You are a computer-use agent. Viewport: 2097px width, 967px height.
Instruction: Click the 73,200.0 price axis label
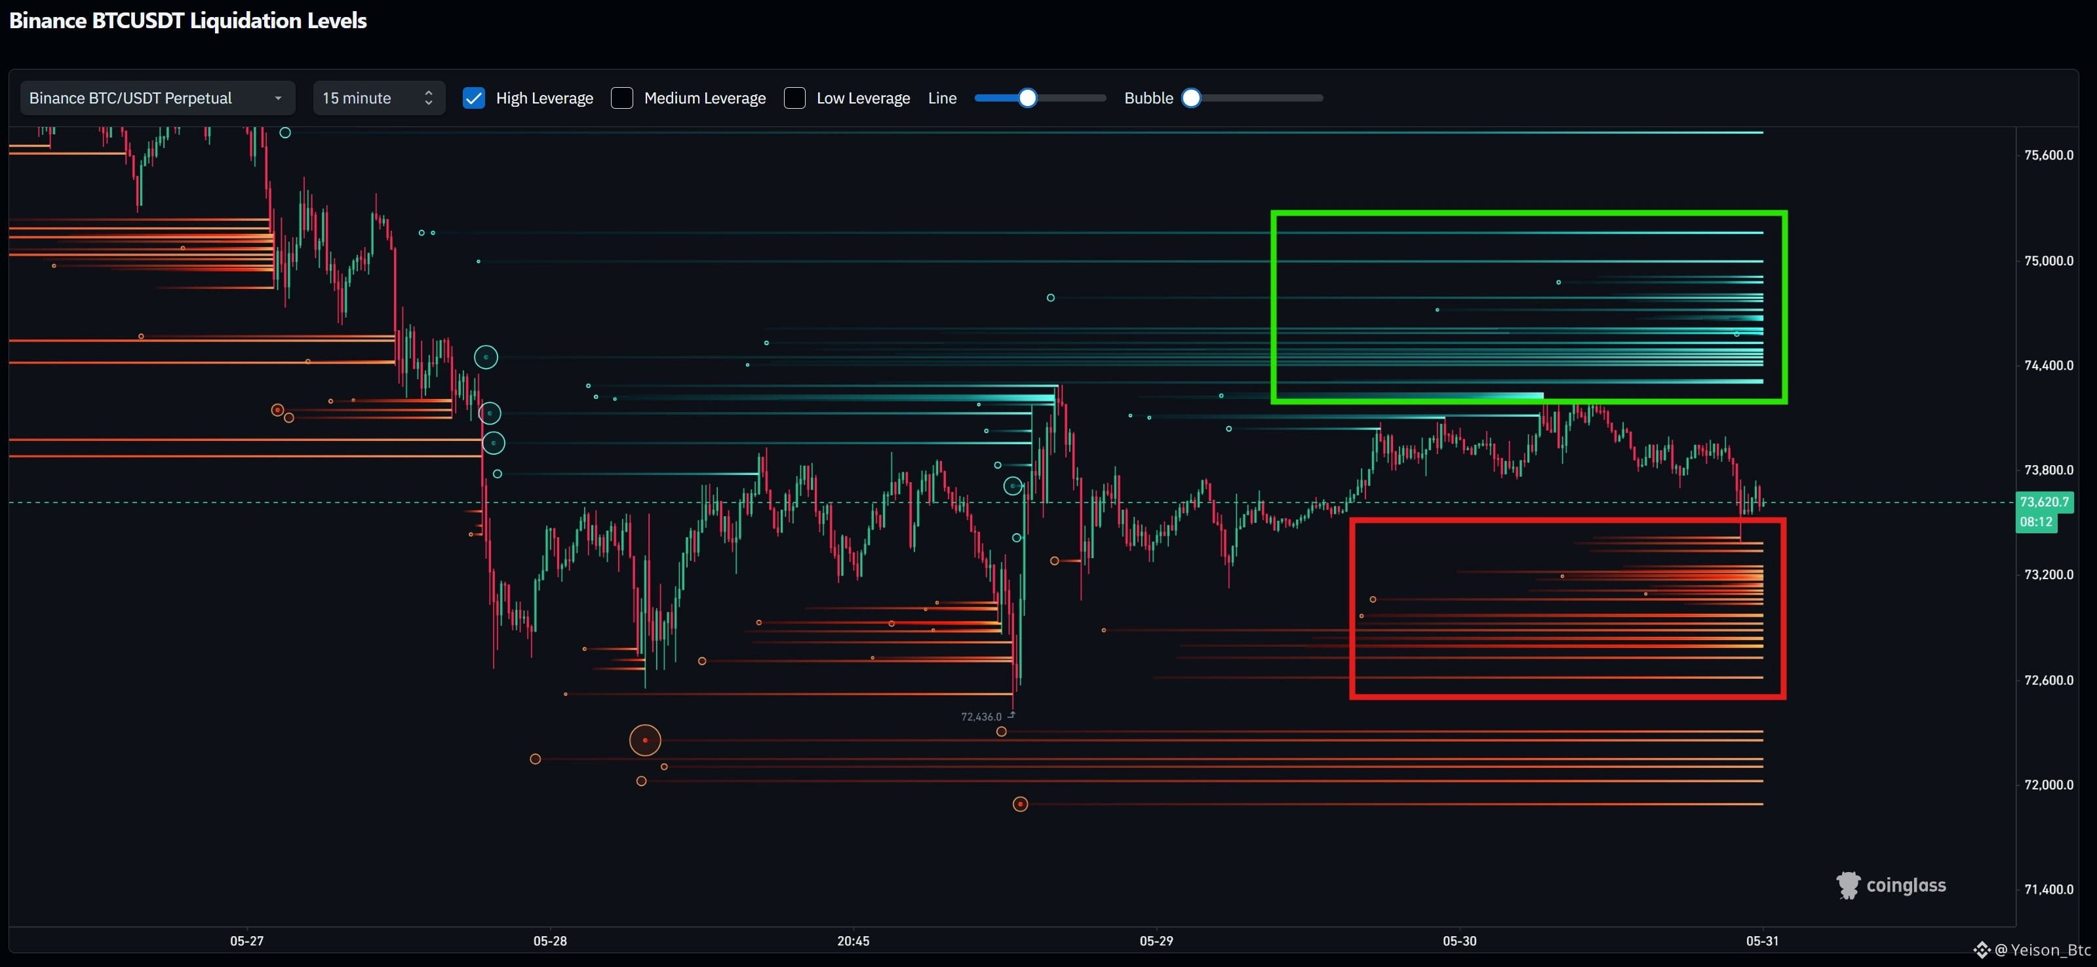tap(2049, 574)
